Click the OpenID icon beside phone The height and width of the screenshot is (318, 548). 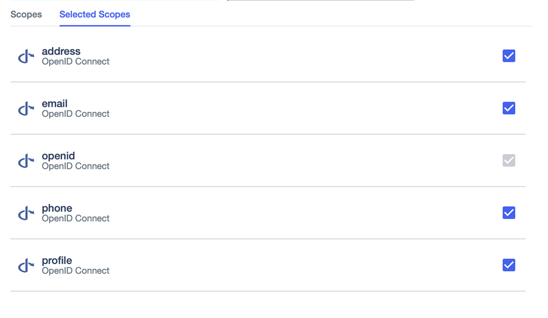tap(26, 213)
